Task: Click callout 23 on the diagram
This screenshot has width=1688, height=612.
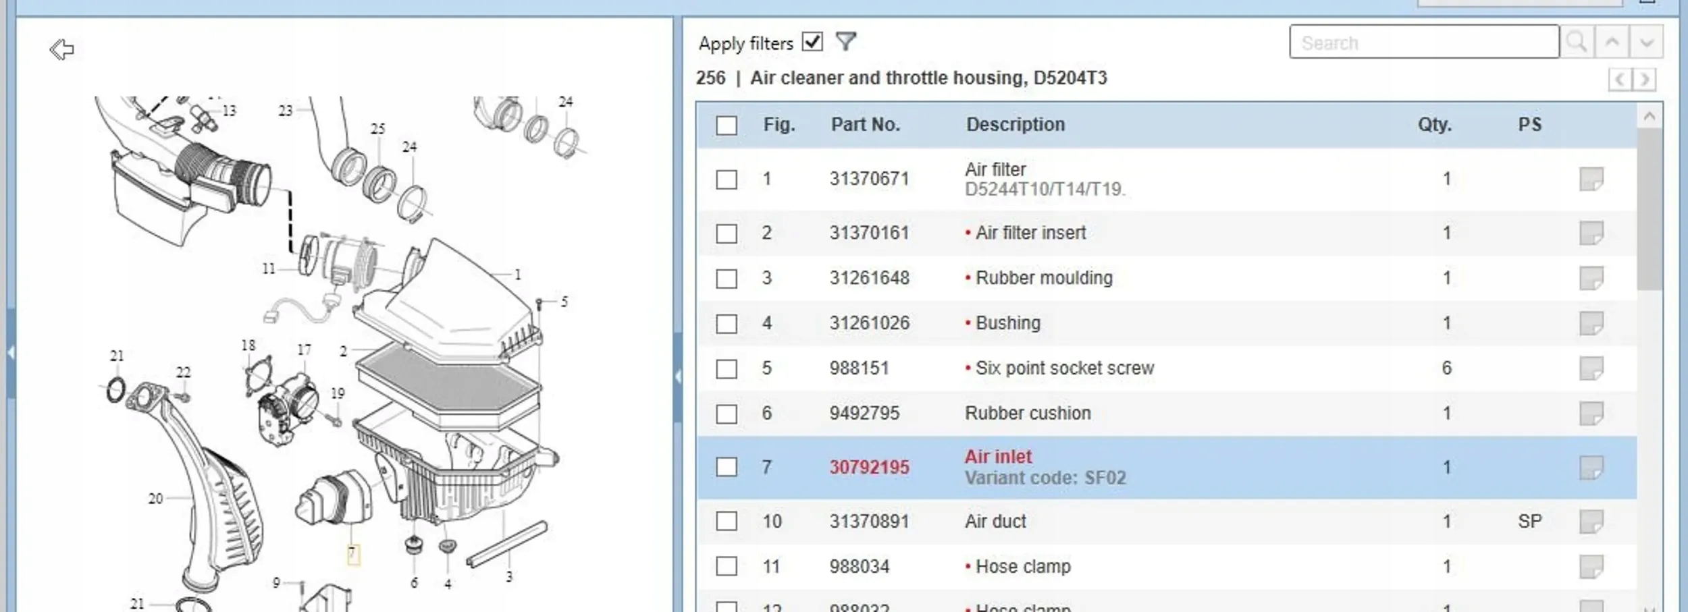Action: point(286,111)
